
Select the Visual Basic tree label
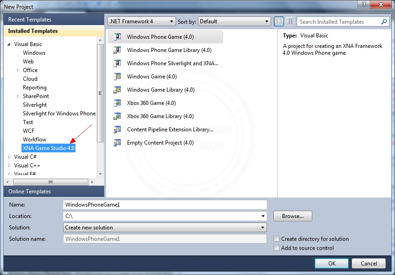tap(28, 44)
